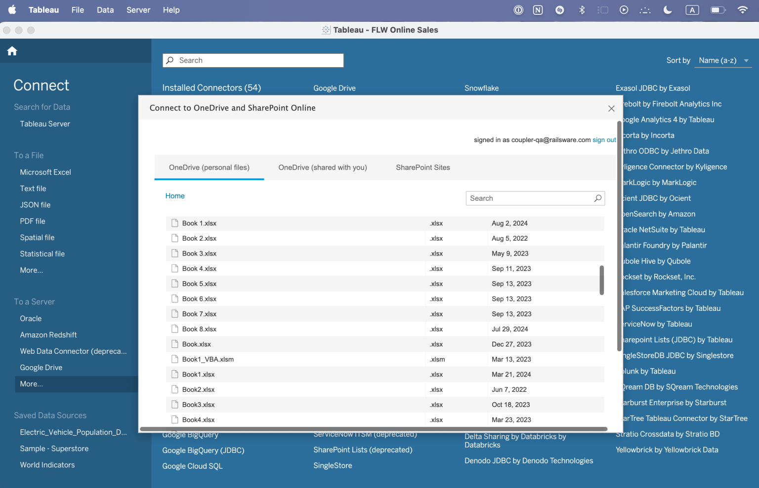The image size is (759, 488).
Task: Click the Wi-Fi icon in the menu bar
Action: [743, 10]
